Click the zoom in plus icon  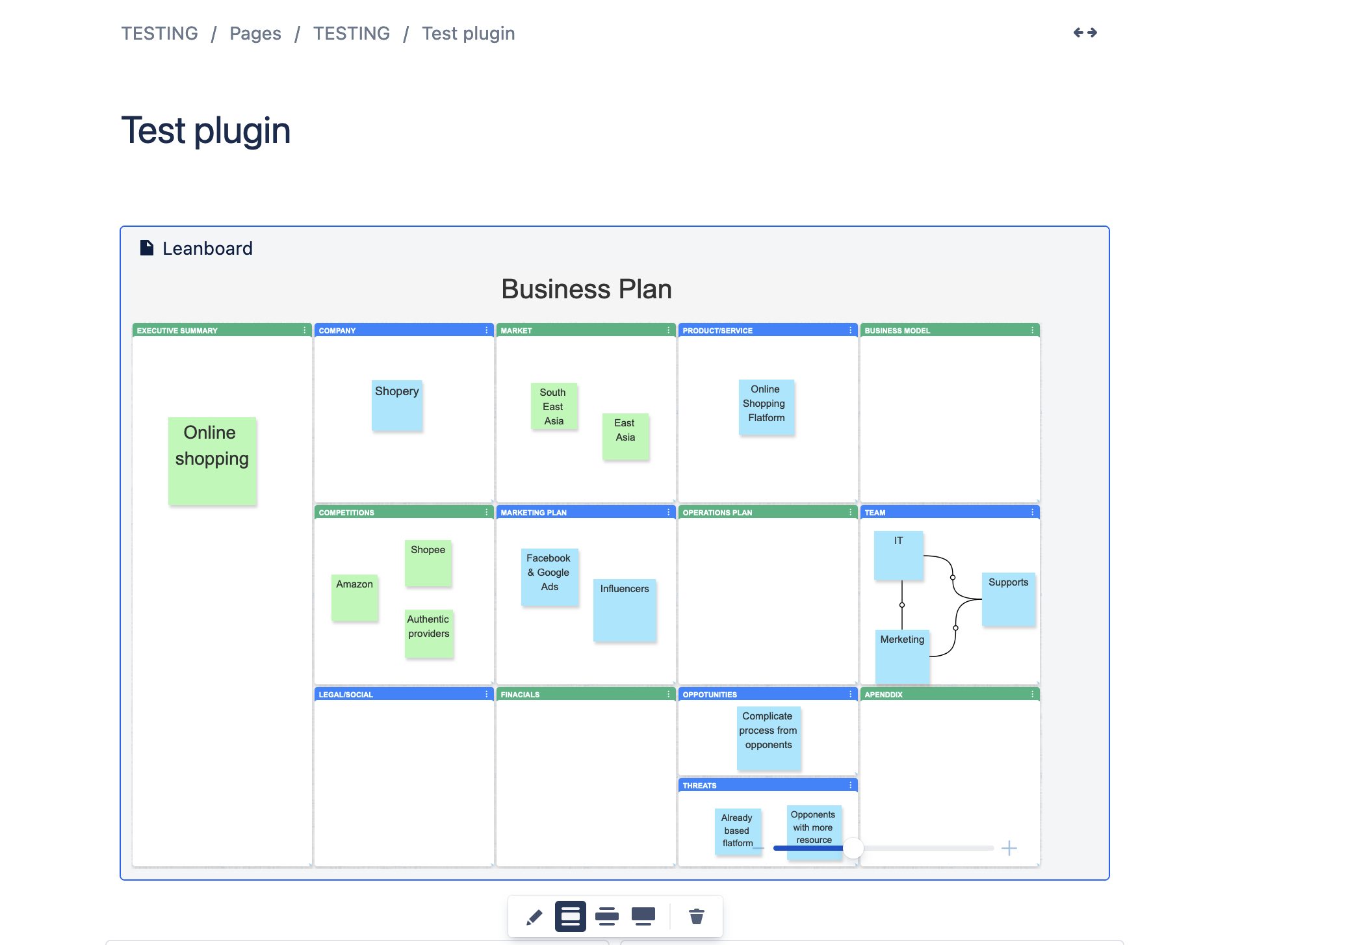[1009, 848]
